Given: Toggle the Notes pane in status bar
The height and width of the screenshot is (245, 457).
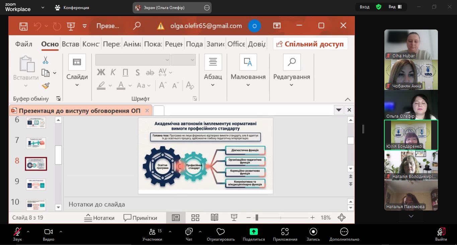Looking at the screenshot, I should [x=99, y=218].
